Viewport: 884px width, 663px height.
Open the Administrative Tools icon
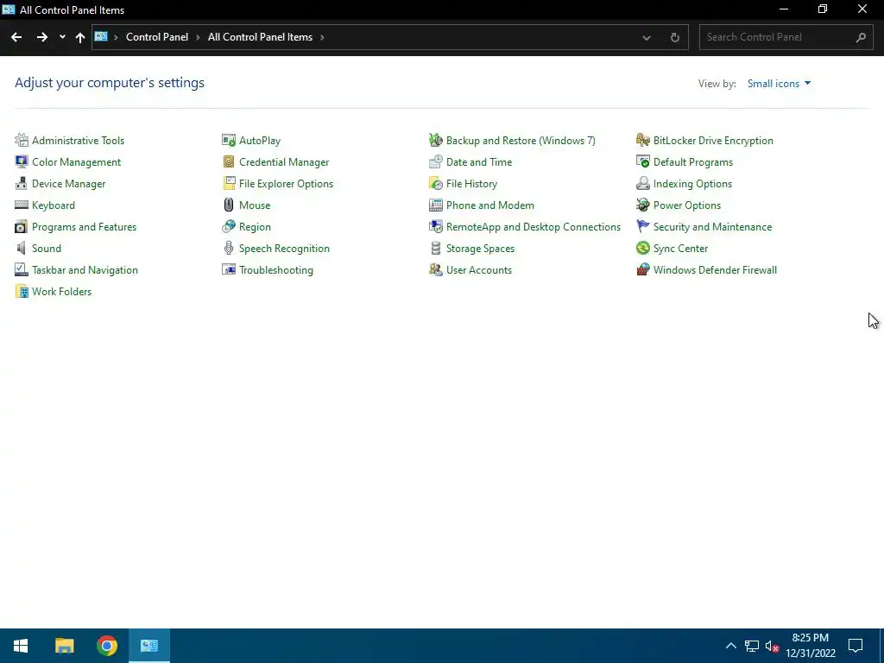click(x=22, y=140)
